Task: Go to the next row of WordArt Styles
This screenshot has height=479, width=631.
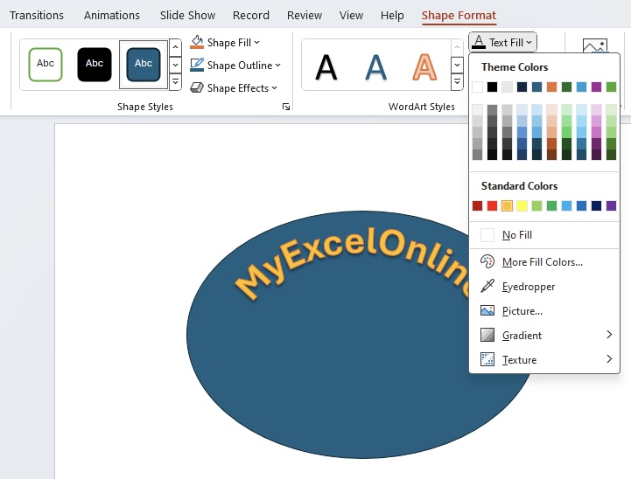Action: [x=457, y=65]
